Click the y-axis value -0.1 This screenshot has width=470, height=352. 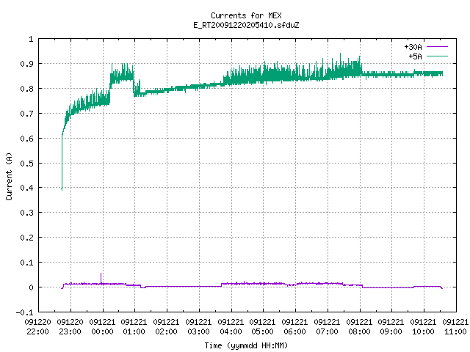coord(24,312)
